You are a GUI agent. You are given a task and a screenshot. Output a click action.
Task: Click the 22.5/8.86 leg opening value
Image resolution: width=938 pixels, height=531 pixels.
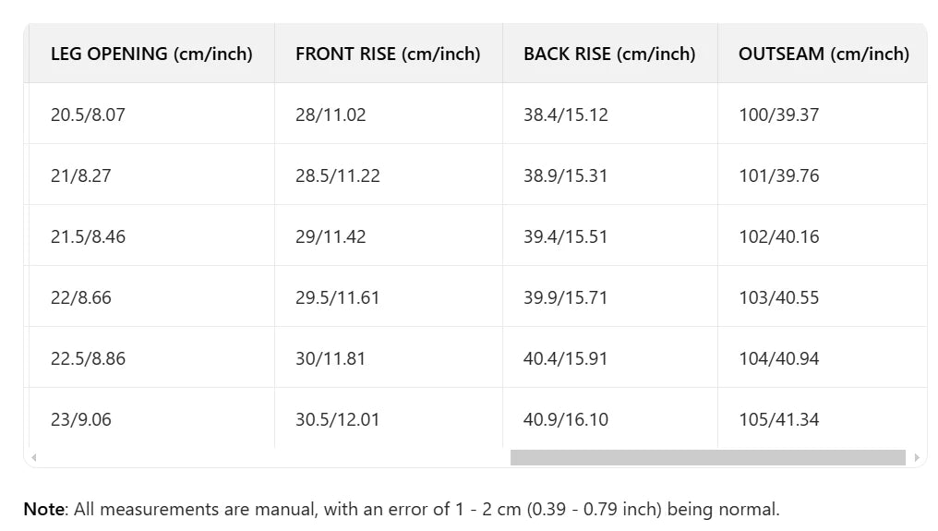[x=88, y=359]
